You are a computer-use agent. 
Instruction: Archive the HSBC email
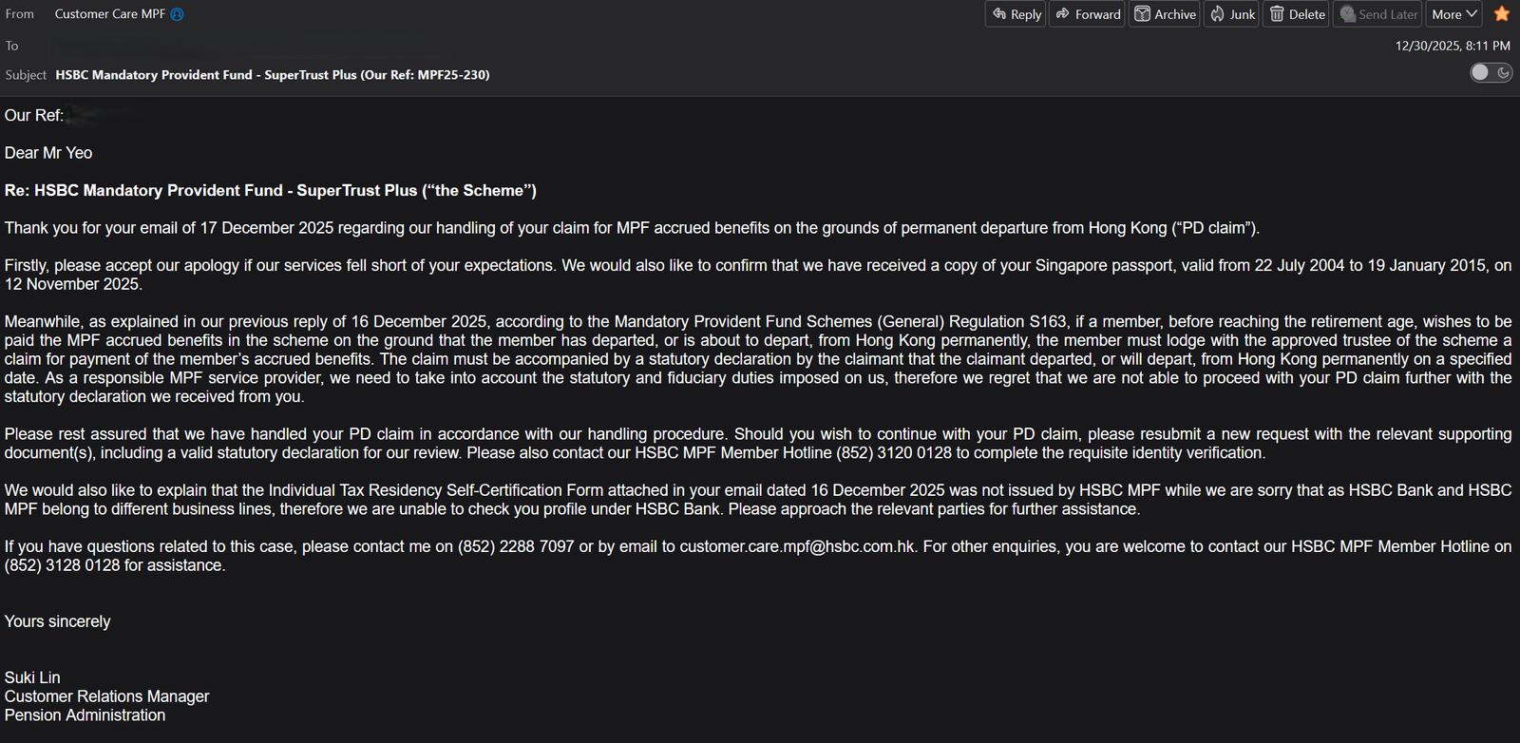pyautogui.click(x=1165, y=14)
